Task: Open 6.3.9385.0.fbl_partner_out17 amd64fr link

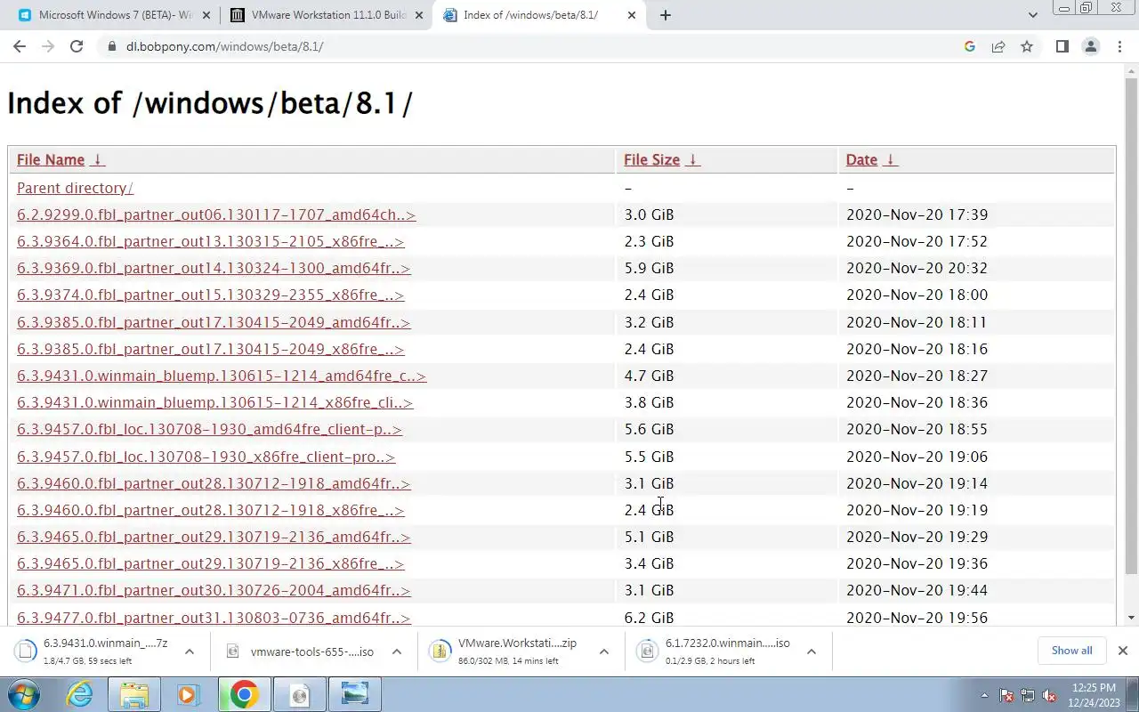Action: (214, 322)
